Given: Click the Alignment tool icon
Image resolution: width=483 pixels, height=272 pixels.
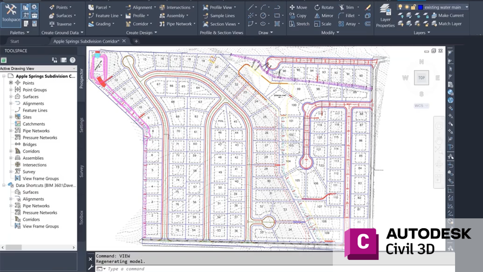Looking at the screenshot, I should (x=129, y=7).
